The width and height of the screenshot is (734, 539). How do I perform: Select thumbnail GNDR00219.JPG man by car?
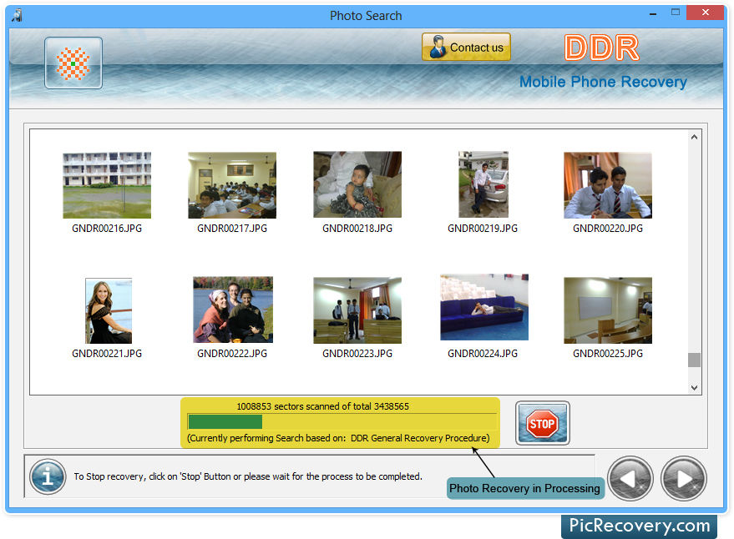pyautogui.click(x=483, y=184)
